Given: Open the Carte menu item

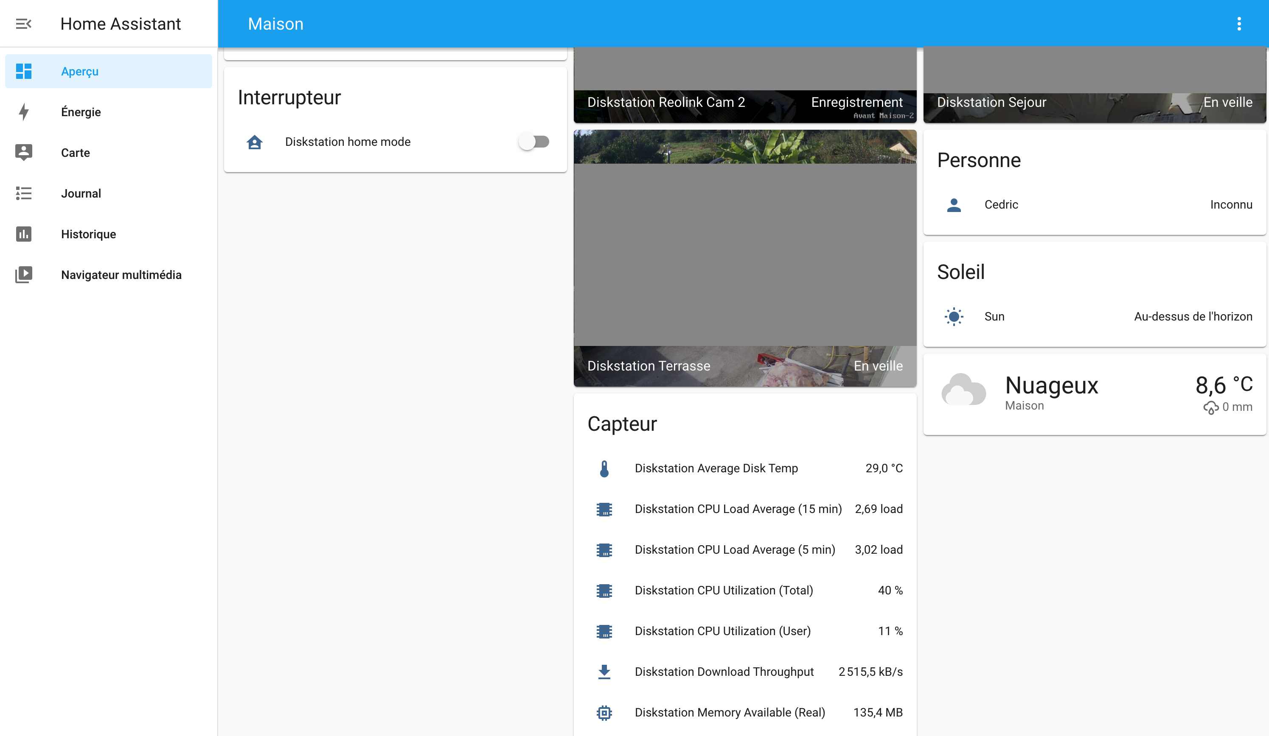Looking at the screenshot, I should pos(108,153).
